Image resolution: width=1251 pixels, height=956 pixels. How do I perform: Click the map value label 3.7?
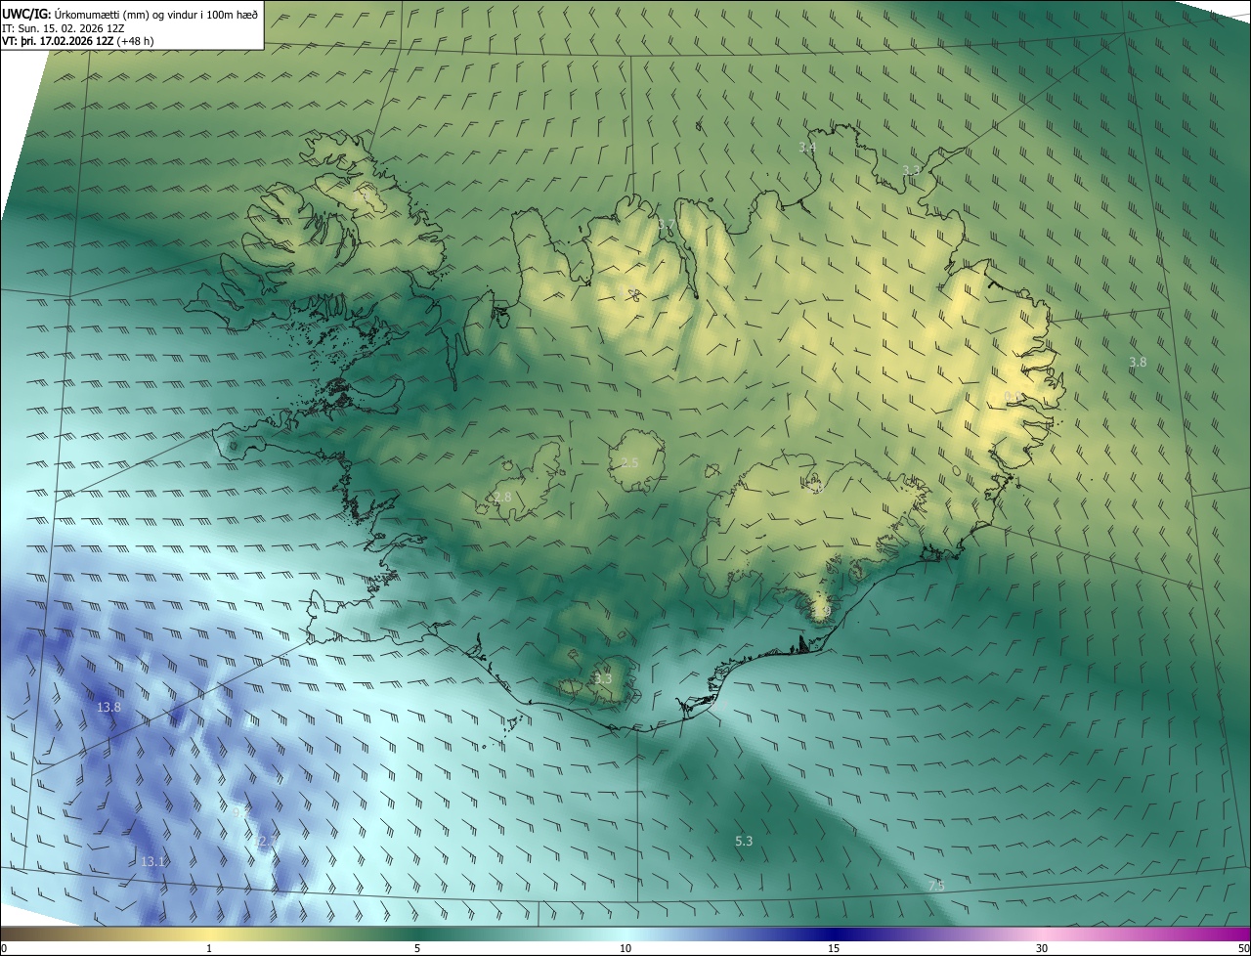[666, 225]
